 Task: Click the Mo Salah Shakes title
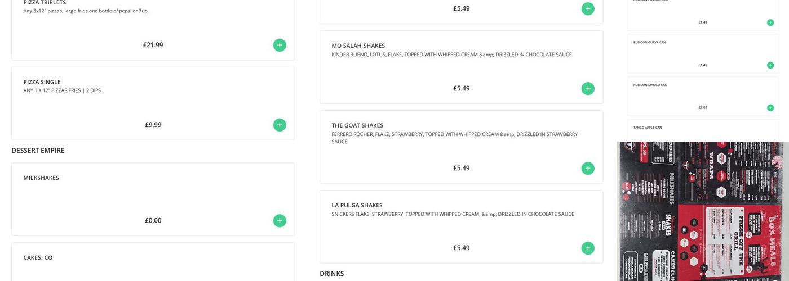pos(358,46)
